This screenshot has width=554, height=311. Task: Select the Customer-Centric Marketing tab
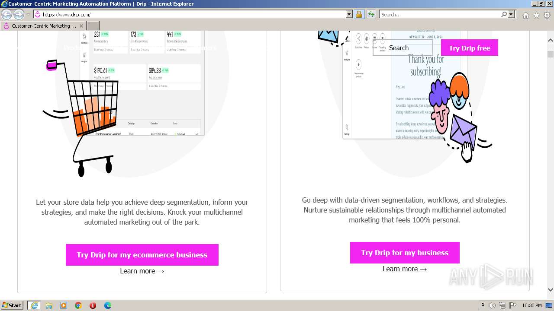pos(43,26)
